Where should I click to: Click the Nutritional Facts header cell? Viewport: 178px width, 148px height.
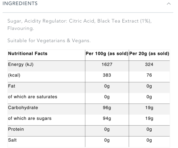tap(28, 53)
